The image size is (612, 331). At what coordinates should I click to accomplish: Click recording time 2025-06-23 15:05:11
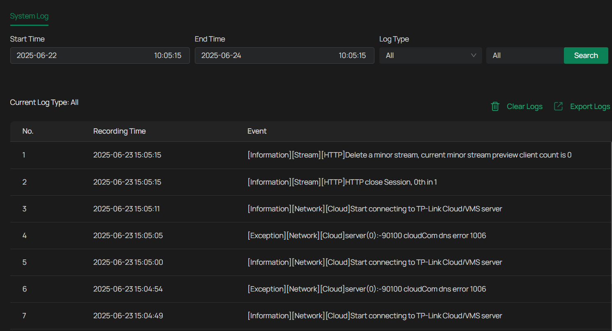127,209
